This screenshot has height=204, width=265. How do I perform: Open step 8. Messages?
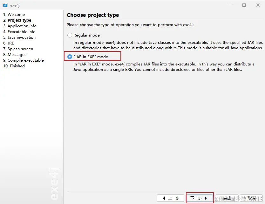[15, 55]
